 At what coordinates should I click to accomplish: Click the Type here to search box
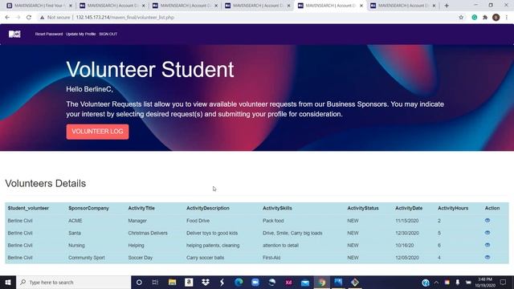click(x=73, y=282)
